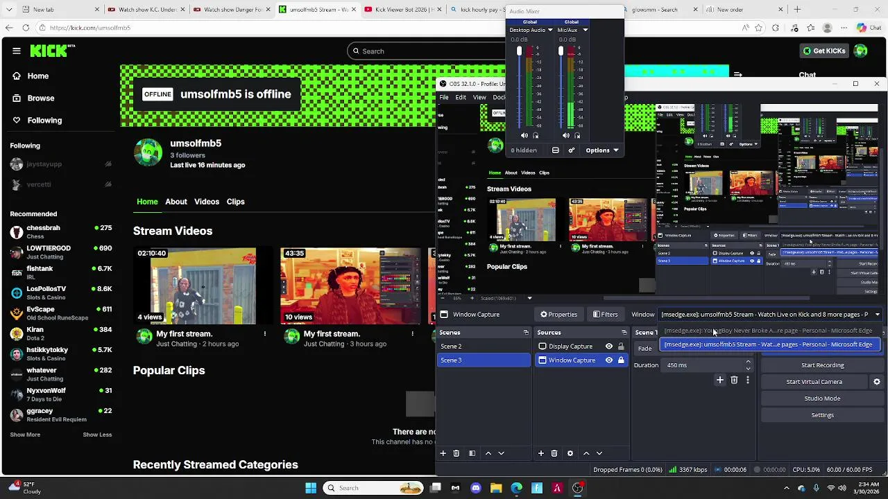Move source down in Sources dock
Viewport: 888px width, 499px height.
599,453
